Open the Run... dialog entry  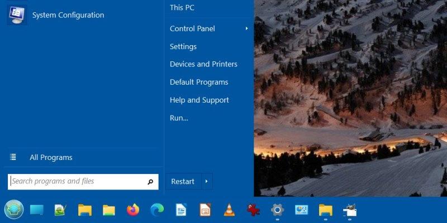[179, 118]
